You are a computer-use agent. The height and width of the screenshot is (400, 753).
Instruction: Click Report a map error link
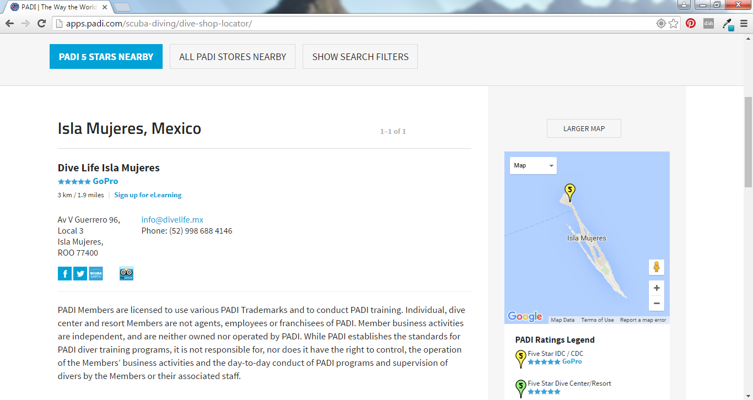pos(643,320)
